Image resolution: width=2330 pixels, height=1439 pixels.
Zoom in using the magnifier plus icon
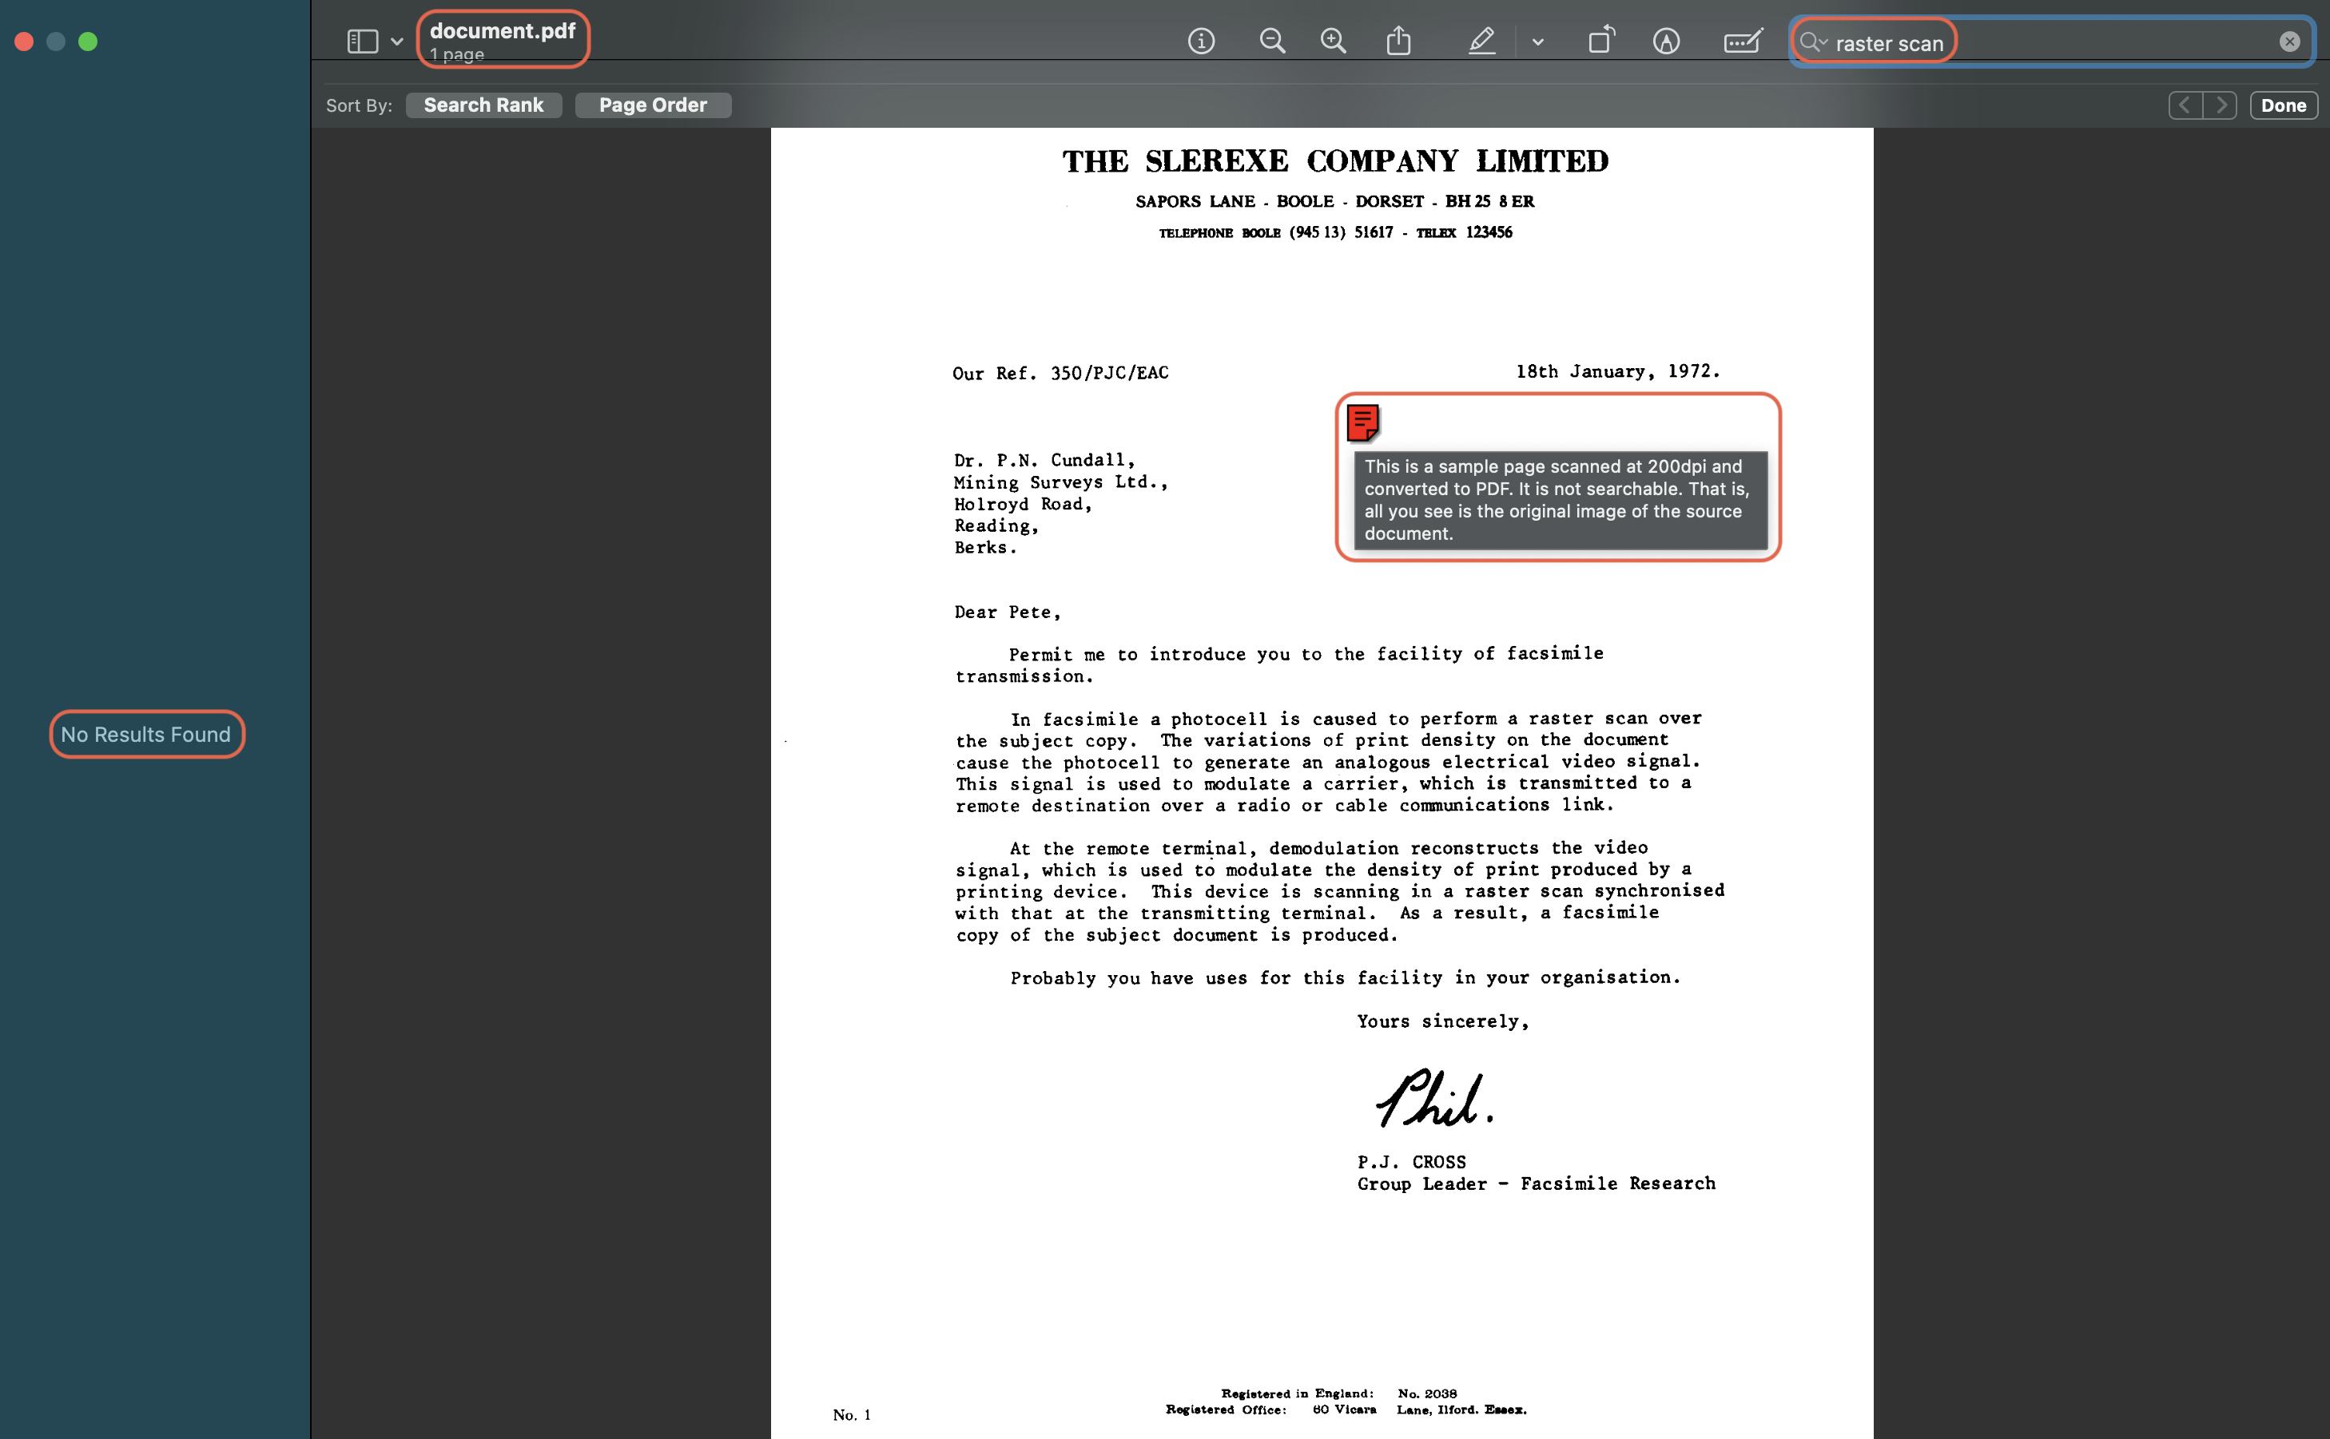pos(1333,41)
